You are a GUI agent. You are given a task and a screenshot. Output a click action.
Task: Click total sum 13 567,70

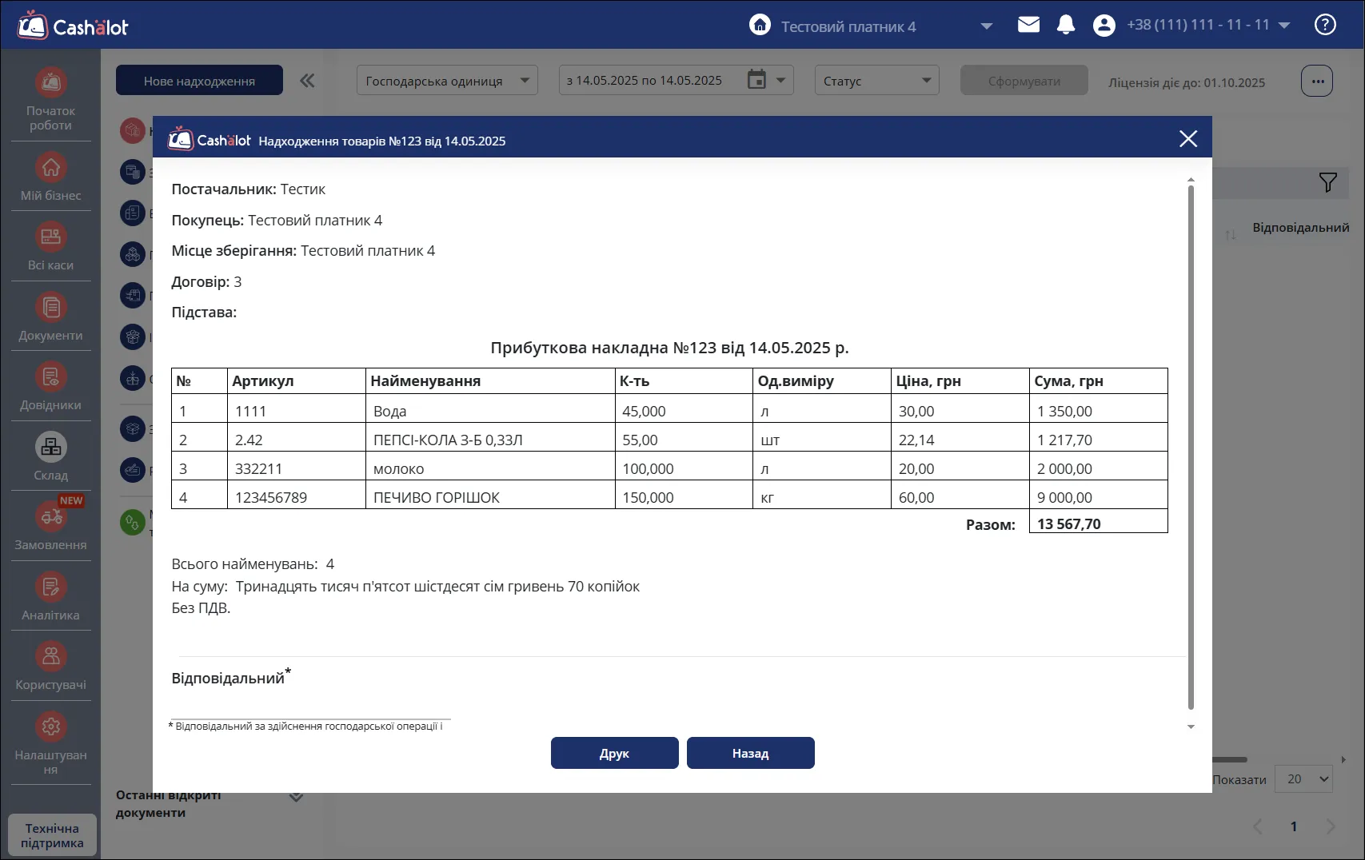click(x=1098, y=524)
